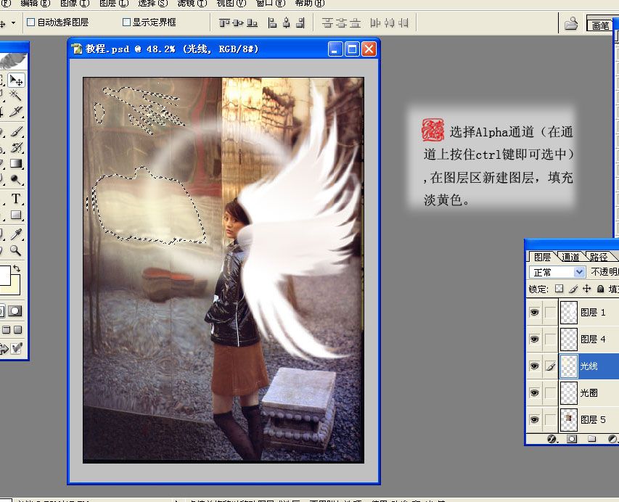Select the History Brush tool

pyautogui.click(x=16, y=147)
